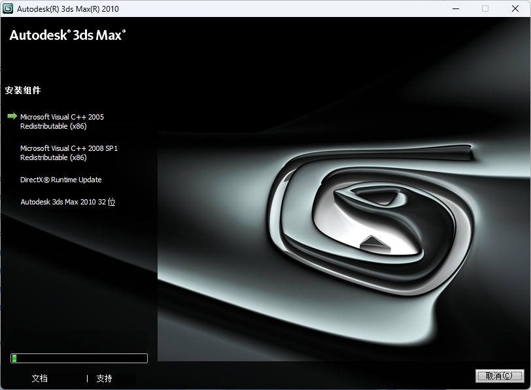The width and height of the screenshot is (531, 390).
Task: Click the disabled maximize window button
Action: 485,8
